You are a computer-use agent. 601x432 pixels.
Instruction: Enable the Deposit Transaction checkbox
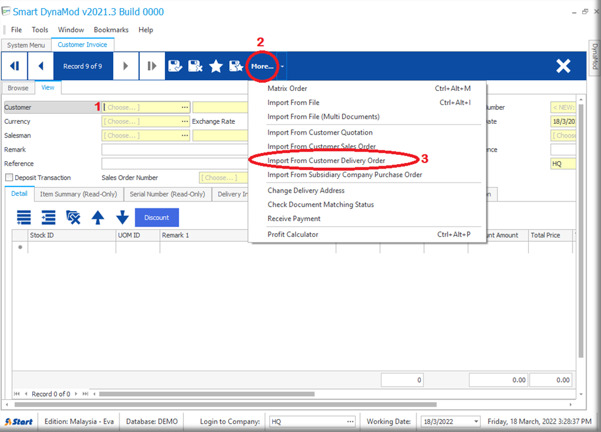coord(9,178)
